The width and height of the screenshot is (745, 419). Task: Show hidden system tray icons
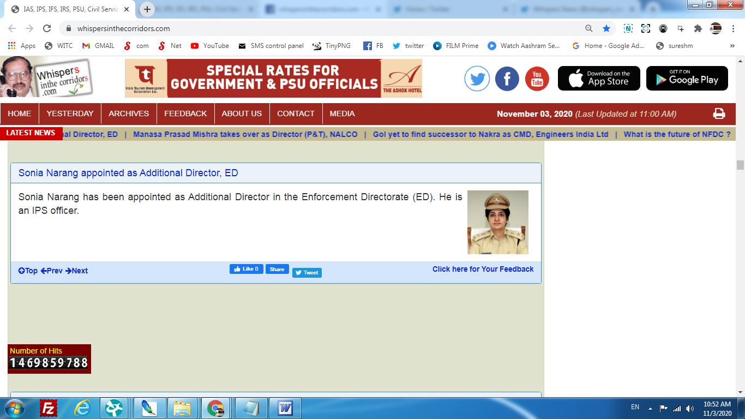[x=650, y=408]
